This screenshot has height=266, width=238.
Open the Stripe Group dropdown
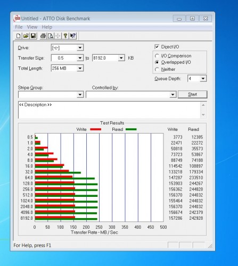tap(80, 95)
